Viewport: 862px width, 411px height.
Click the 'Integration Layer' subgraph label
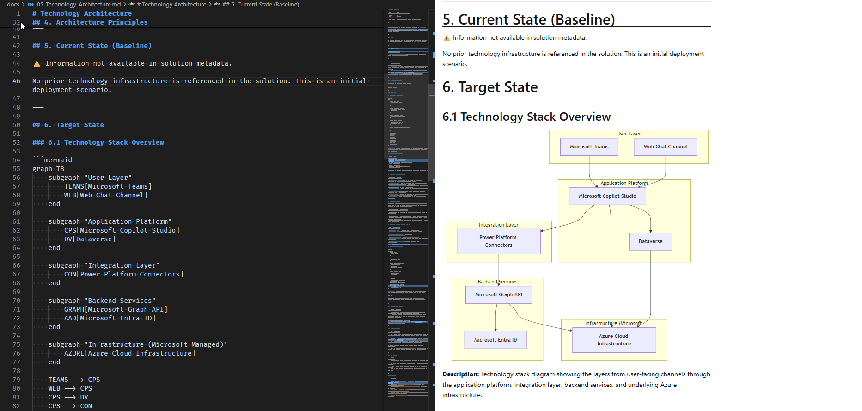pos(498,225)
